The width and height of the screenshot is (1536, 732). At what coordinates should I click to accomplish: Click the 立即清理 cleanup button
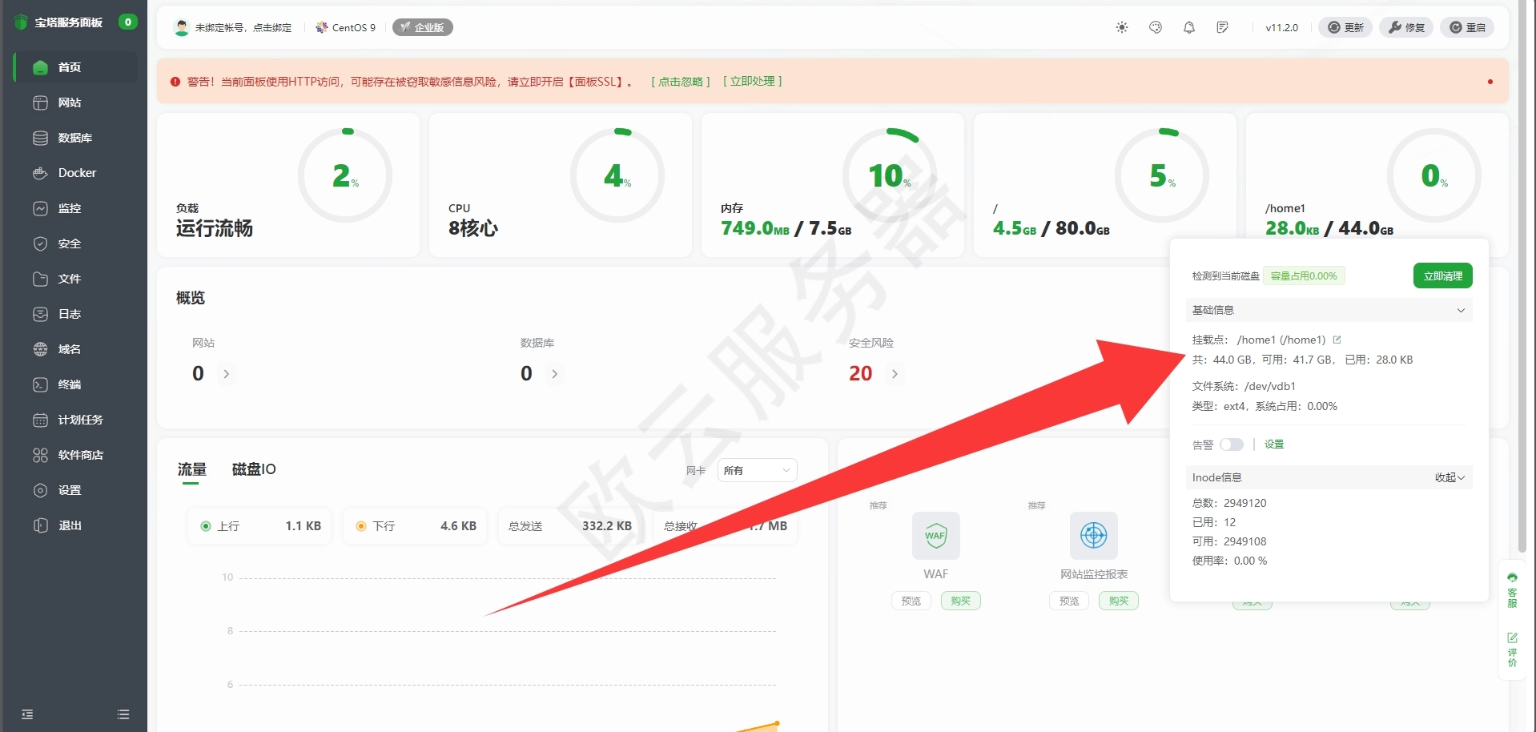1442,275
